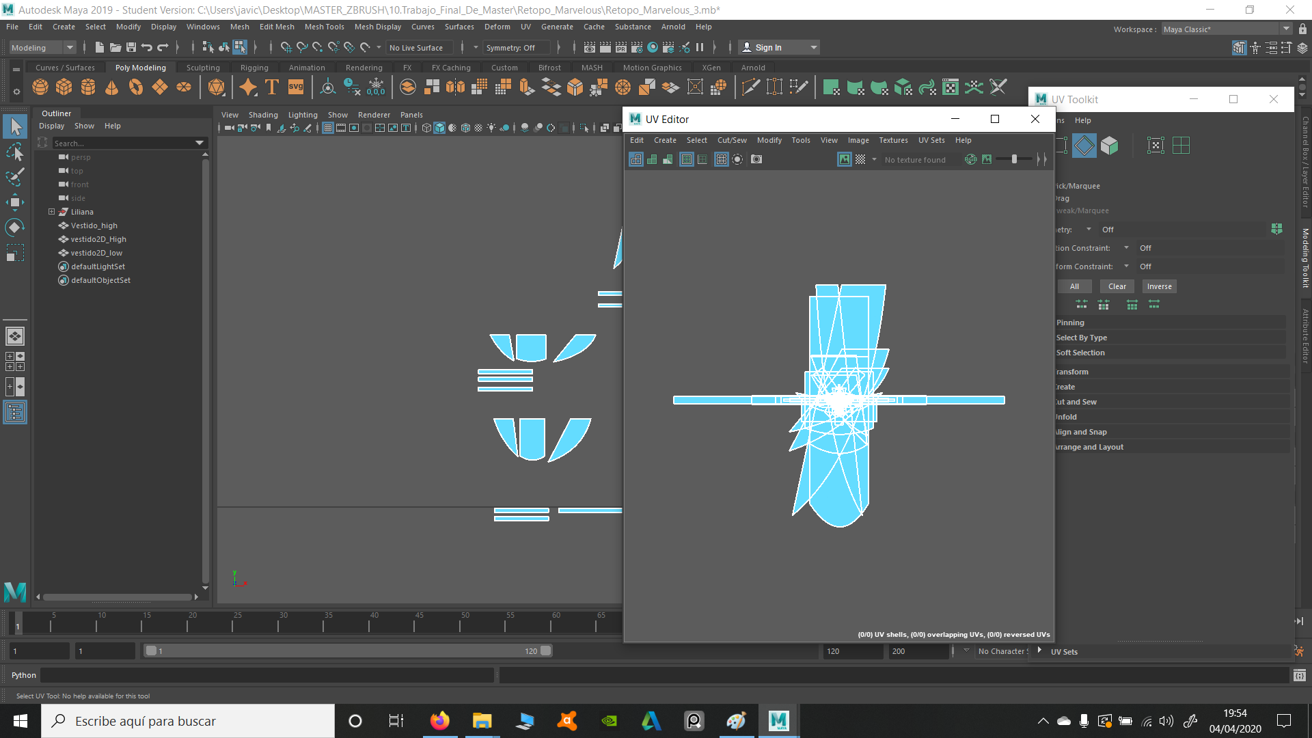Select vestido2D_low in the Outliner
Viewport: 1312px width, 738px height.
pos(96,253)
